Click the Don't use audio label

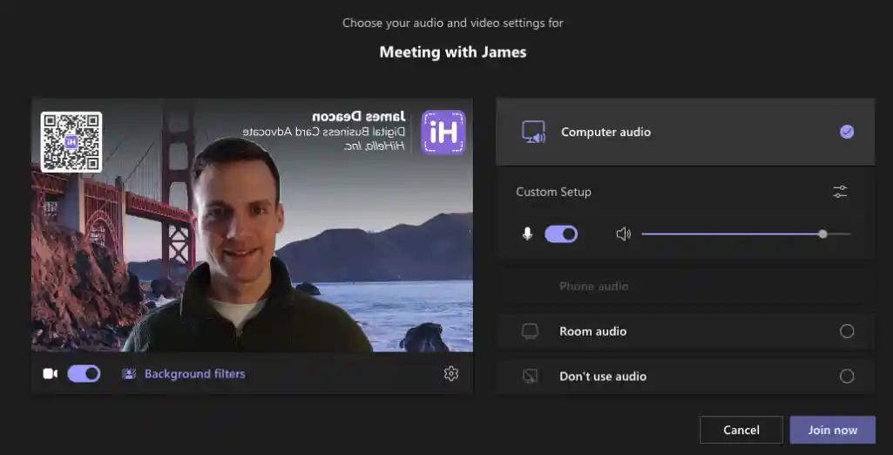603,377
